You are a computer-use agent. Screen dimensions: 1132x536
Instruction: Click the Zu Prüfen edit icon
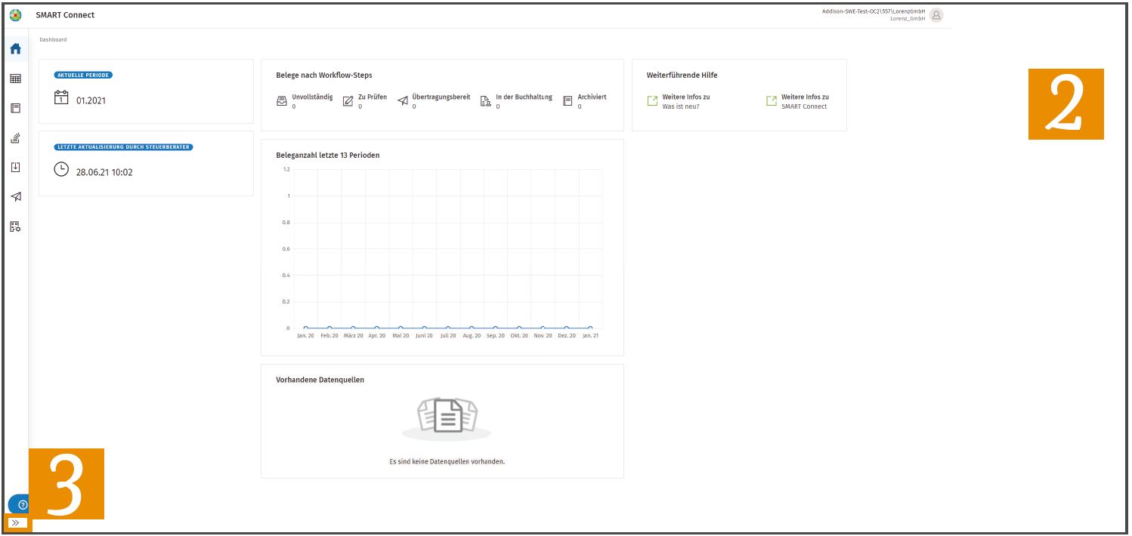coord(348,101)
